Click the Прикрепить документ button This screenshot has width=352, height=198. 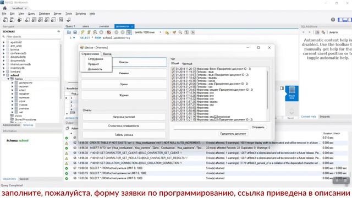tap(233, 134)
